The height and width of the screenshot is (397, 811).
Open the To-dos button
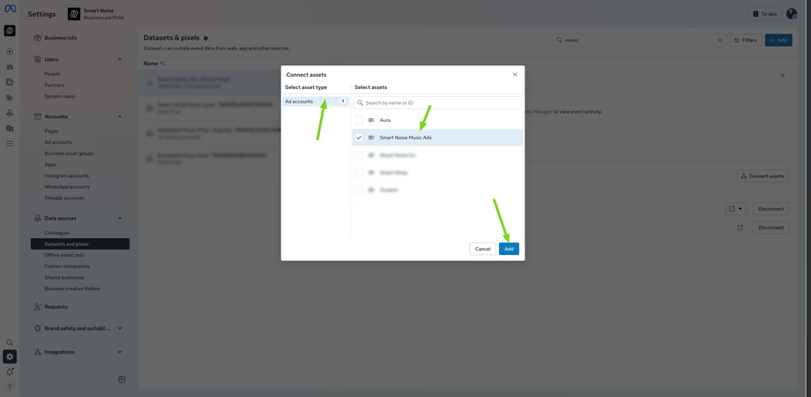tap(765, 14)
